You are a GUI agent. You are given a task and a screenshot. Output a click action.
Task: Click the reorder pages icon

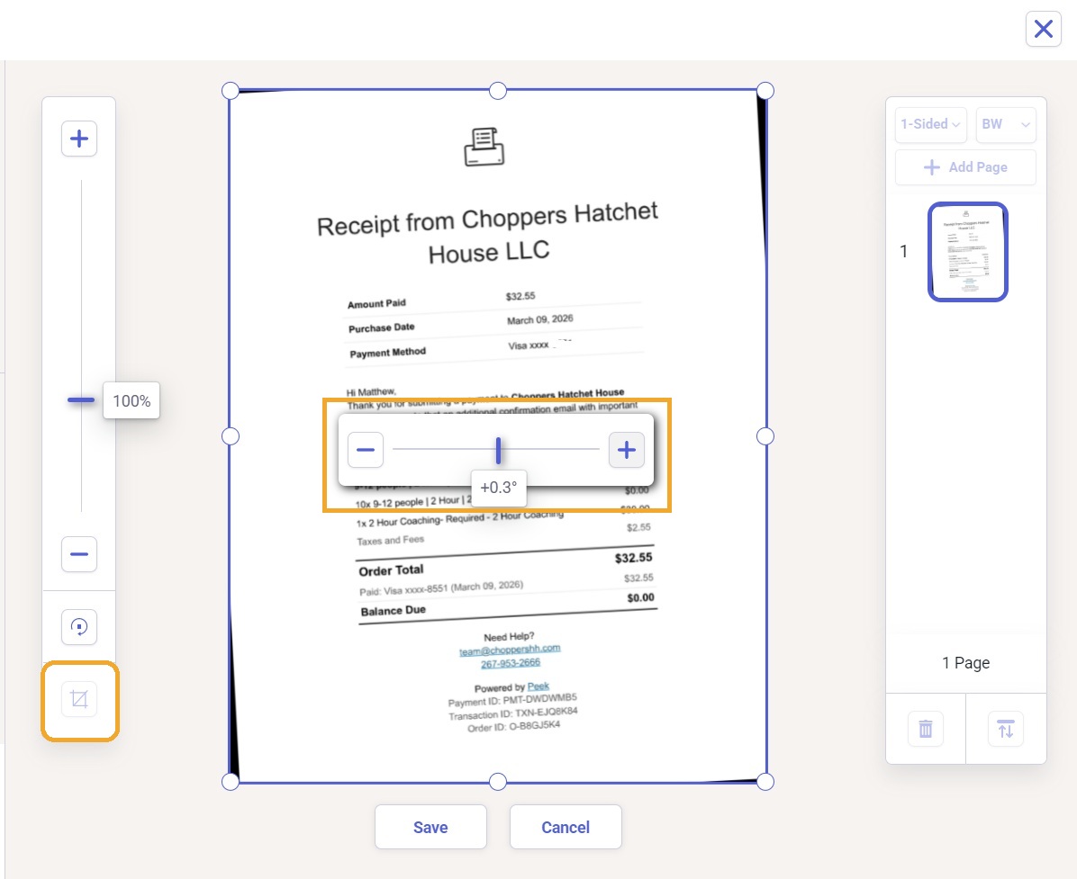click(x=1006, y=729)
